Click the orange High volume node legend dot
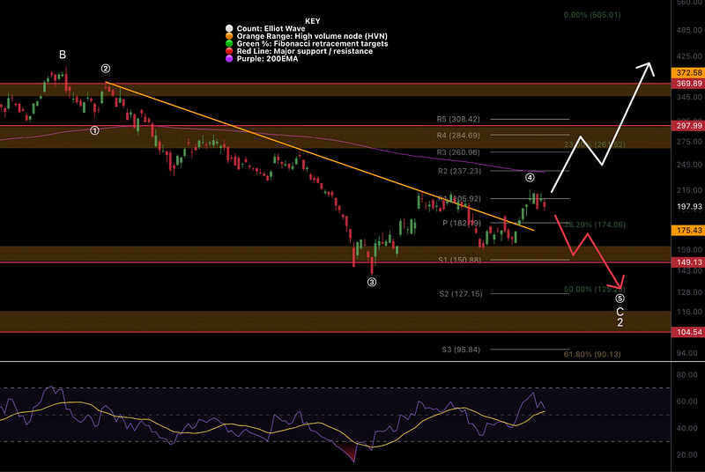 click(229, 36)
